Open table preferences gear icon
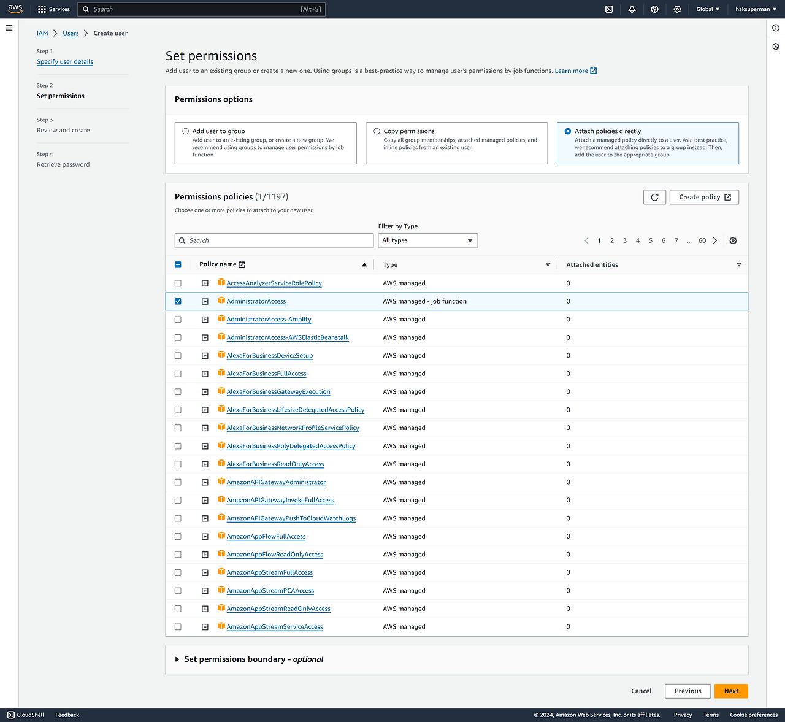The height and width of the screenshot is (722, 785). (733, 240)
